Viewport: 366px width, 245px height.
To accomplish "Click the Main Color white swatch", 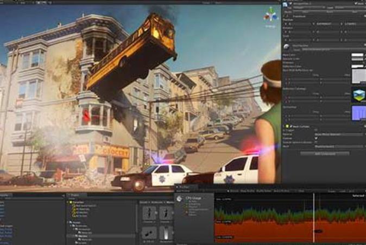I will [357, 55].
